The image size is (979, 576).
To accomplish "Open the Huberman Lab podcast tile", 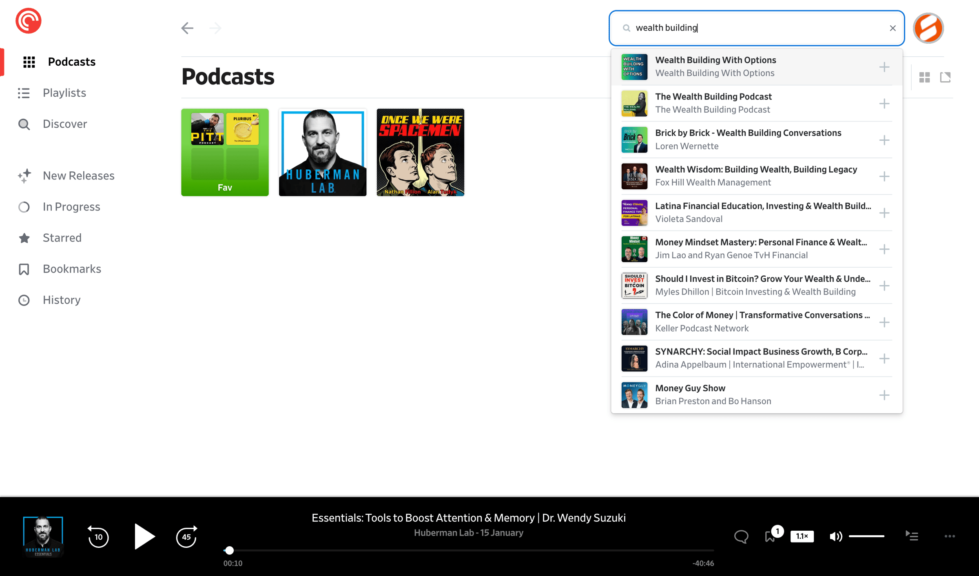I will pos(323,152).
